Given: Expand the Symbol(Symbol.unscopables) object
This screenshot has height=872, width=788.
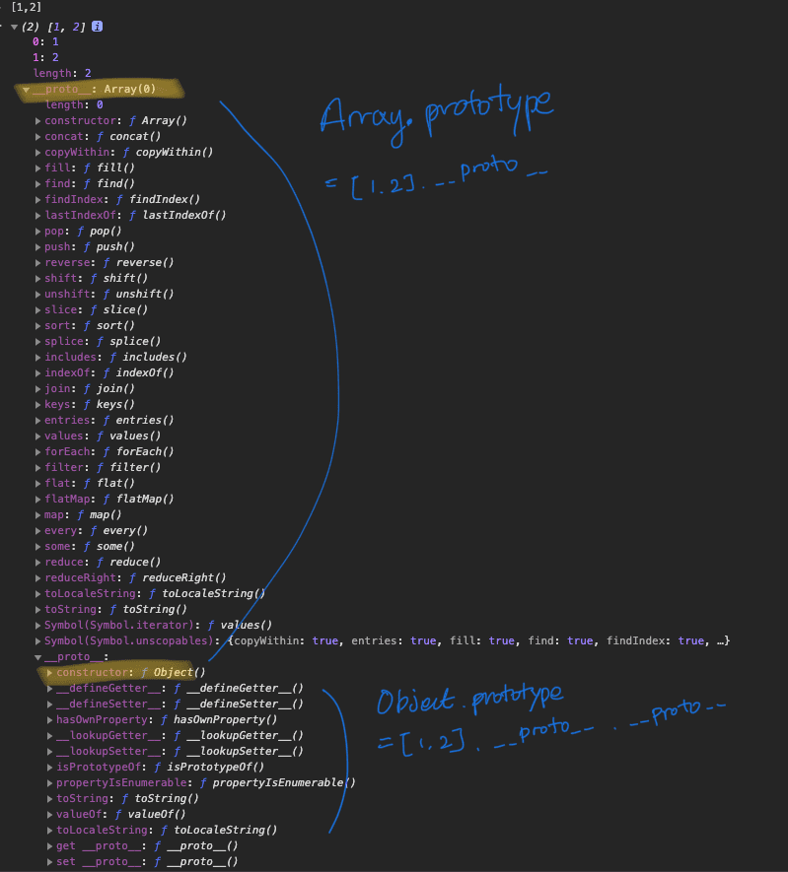Looking at the screenshot, I should (x=37, y=641).
